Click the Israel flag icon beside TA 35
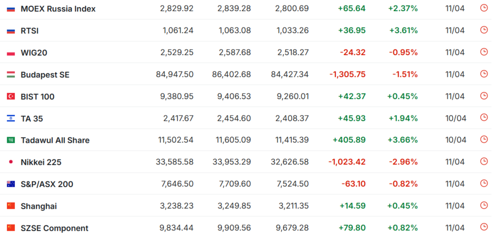This screenshot has height=237, width=495. [11, 118]
